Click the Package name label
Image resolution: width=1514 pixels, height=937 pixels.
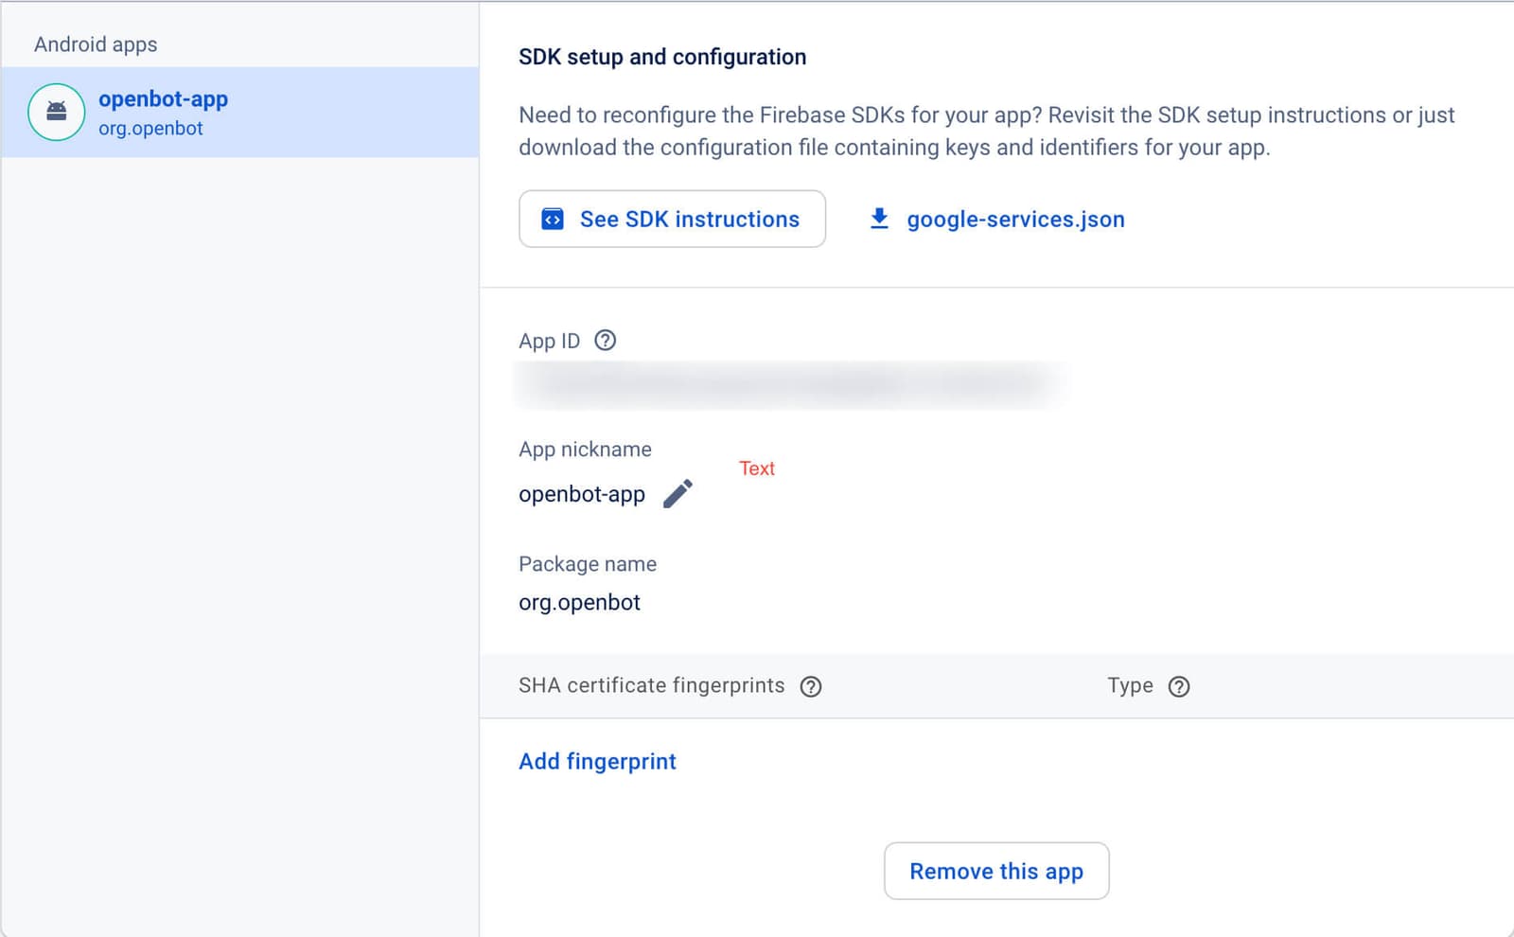click(x=588, y=564)
